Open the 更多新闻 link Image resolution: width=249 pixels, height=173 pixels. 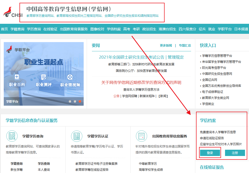point(166,46)
